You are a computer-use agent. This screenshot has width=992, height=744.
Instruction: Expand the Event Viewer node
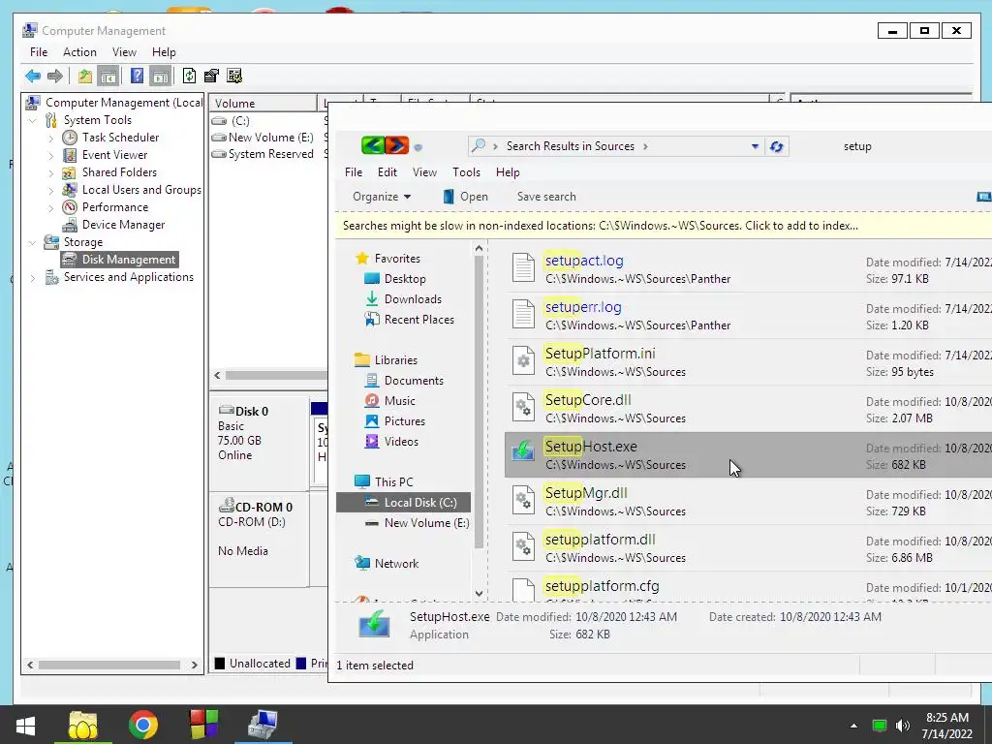click(51, 155)
